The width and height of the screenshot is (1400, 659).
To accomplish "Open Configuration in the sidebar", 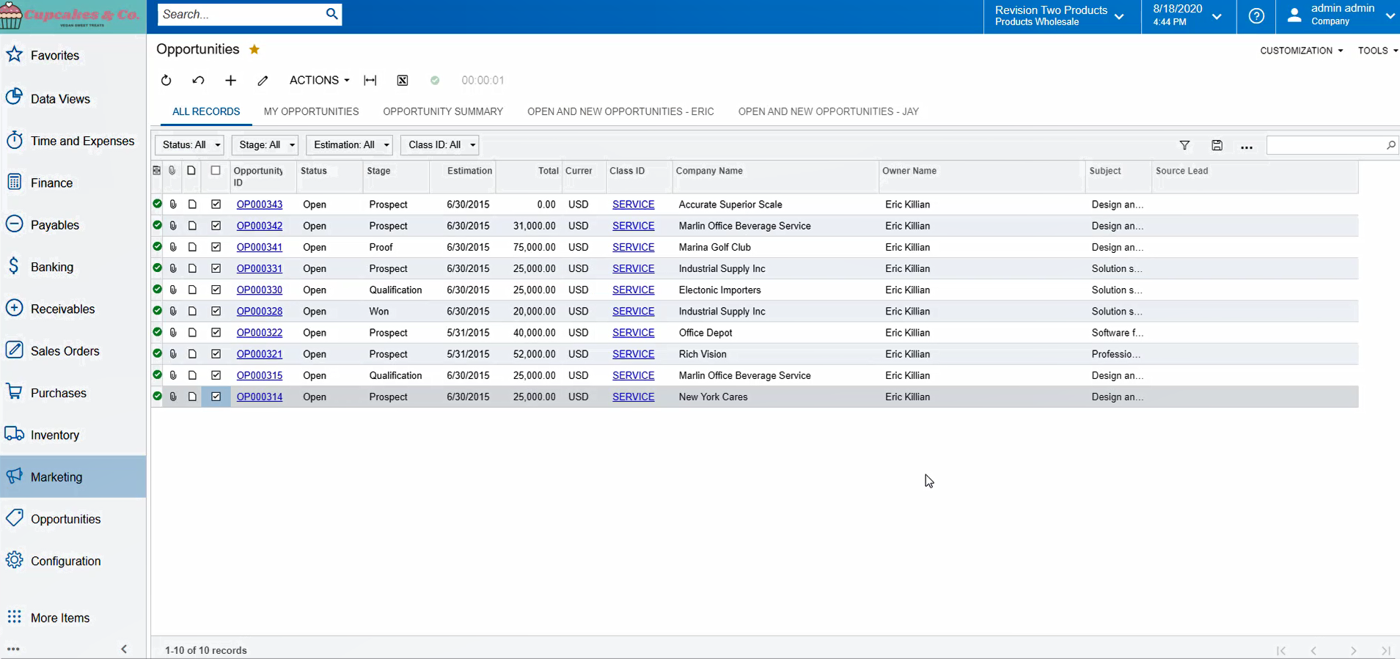I will point(73,561).
